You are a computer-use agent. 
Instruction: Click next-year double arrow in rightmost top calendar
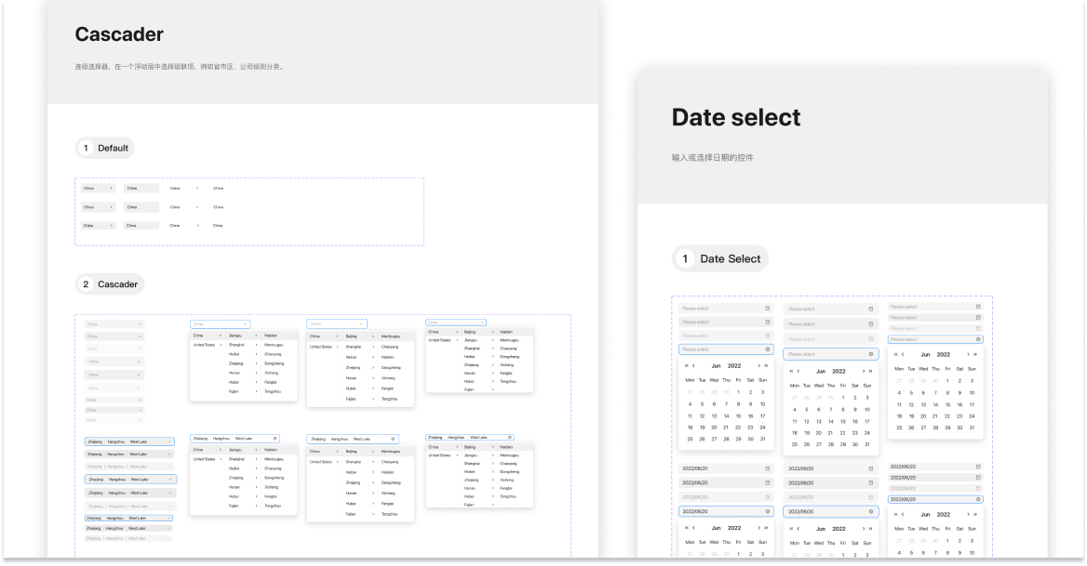click(x=975, y=354)
